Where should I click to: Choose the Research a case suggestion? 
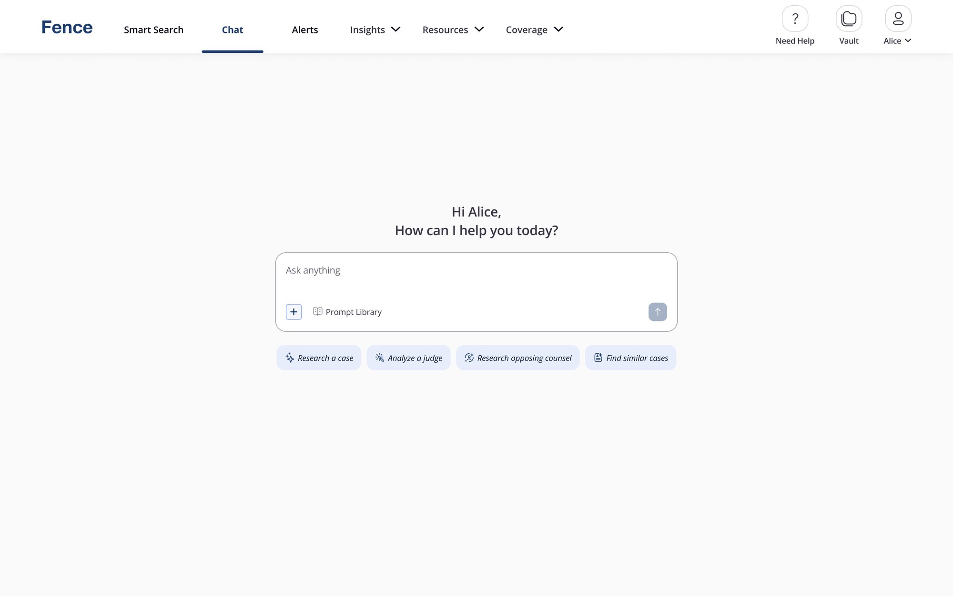pos(319,358)
